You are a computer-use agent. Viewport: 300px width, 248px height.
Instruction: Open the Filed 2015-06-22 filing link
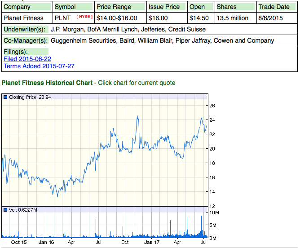point(27,59)
